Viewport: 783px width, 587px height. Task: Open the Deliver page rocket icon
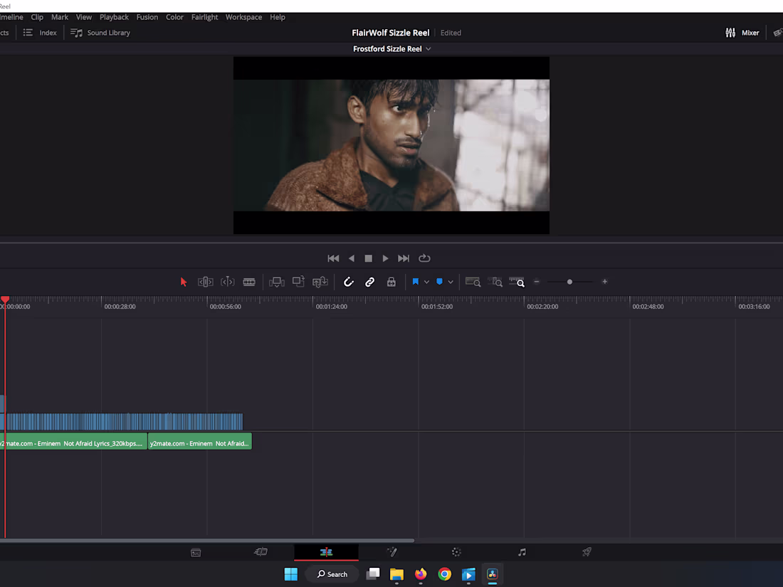[587, 552]
